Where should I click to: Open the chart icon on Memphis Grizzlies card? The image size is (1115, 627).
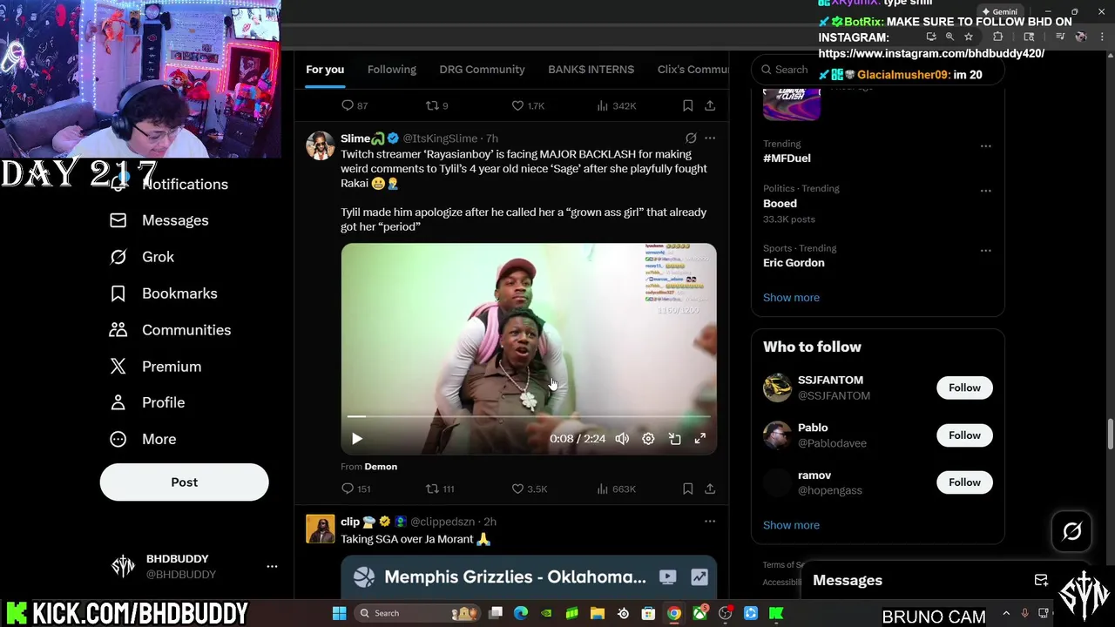click(699, 576)
